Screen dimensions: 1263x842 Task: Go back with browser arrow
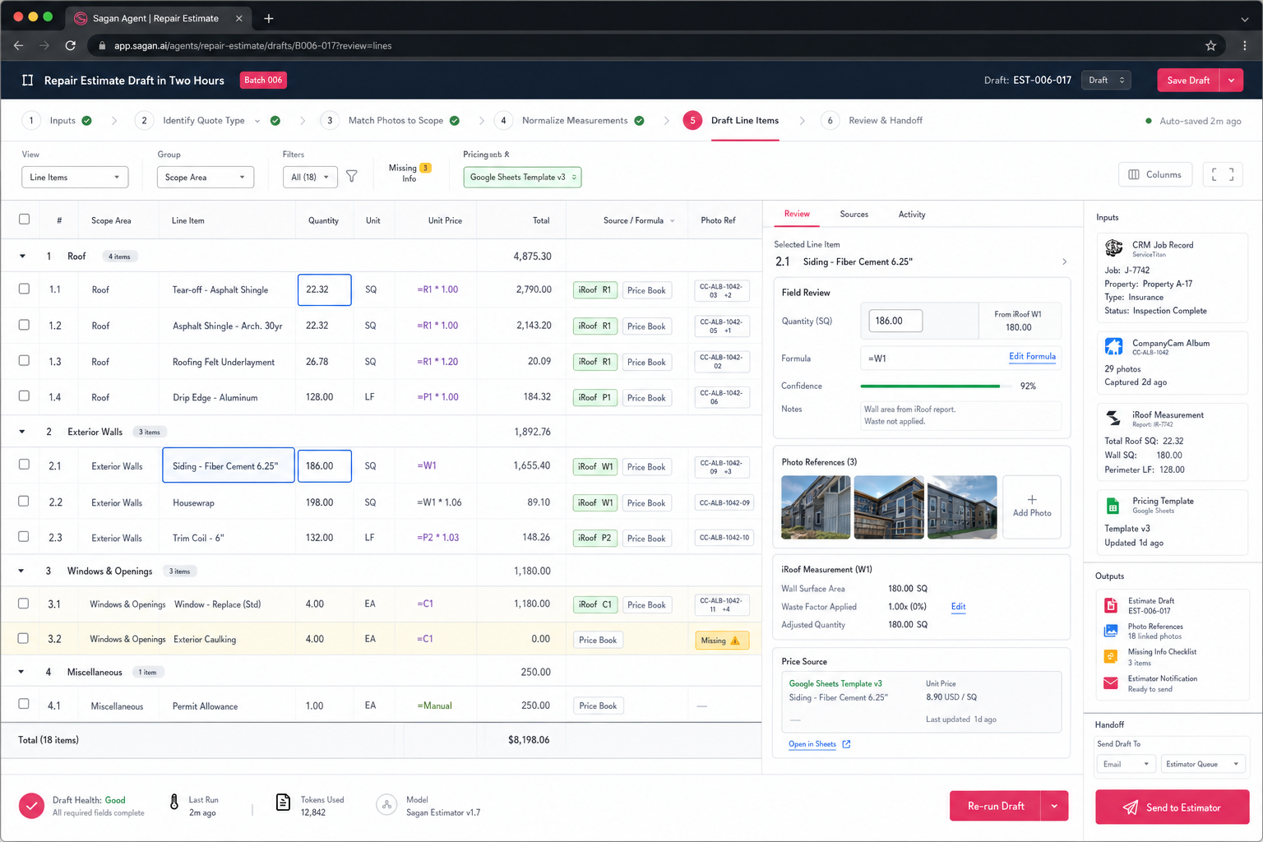coord(18,45)
